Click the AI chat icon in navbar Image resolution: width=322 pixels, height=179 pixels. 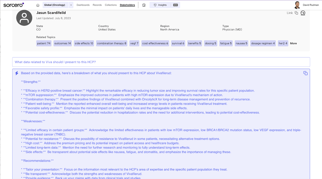click(144, 5)
